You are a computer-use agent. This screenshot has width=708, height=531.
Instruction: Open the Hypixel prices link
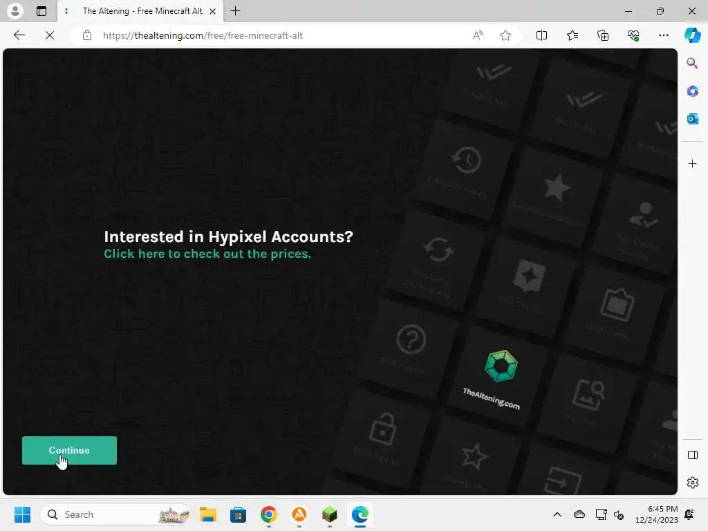point(207,254)
